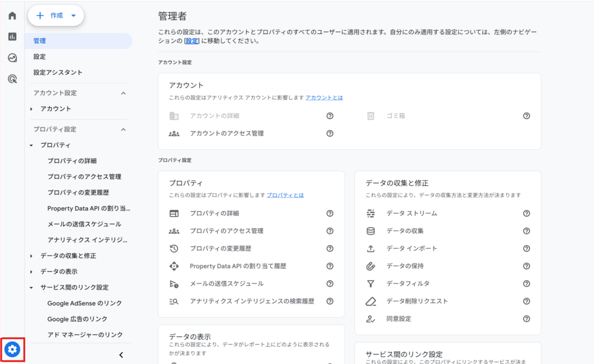The height and width of the screenshot is (364, 594).
Task: Click the アカウントとは link
Action: point(324,98)
